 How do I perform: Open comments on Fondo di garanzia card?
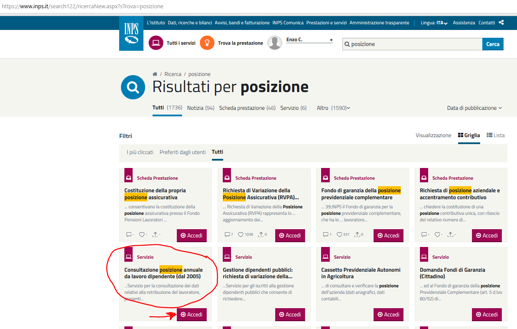[325, 235]
